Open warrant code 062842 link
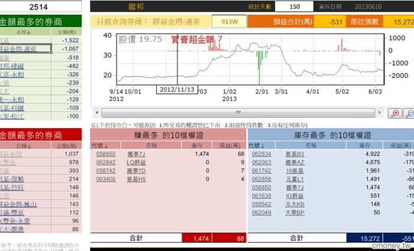414x251 pixels. click(x=106, y=162)
